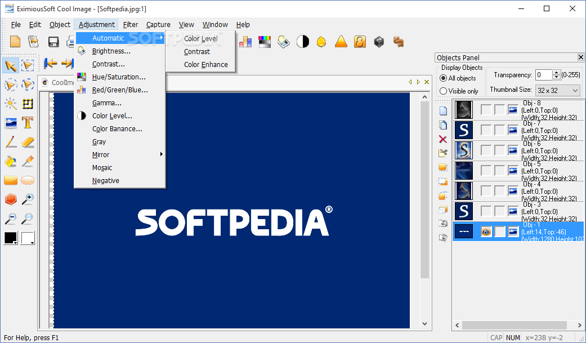This screenshot has width=586, height=343.
Task: Click the New file toolbar icon
Action: tap(15, 42)
